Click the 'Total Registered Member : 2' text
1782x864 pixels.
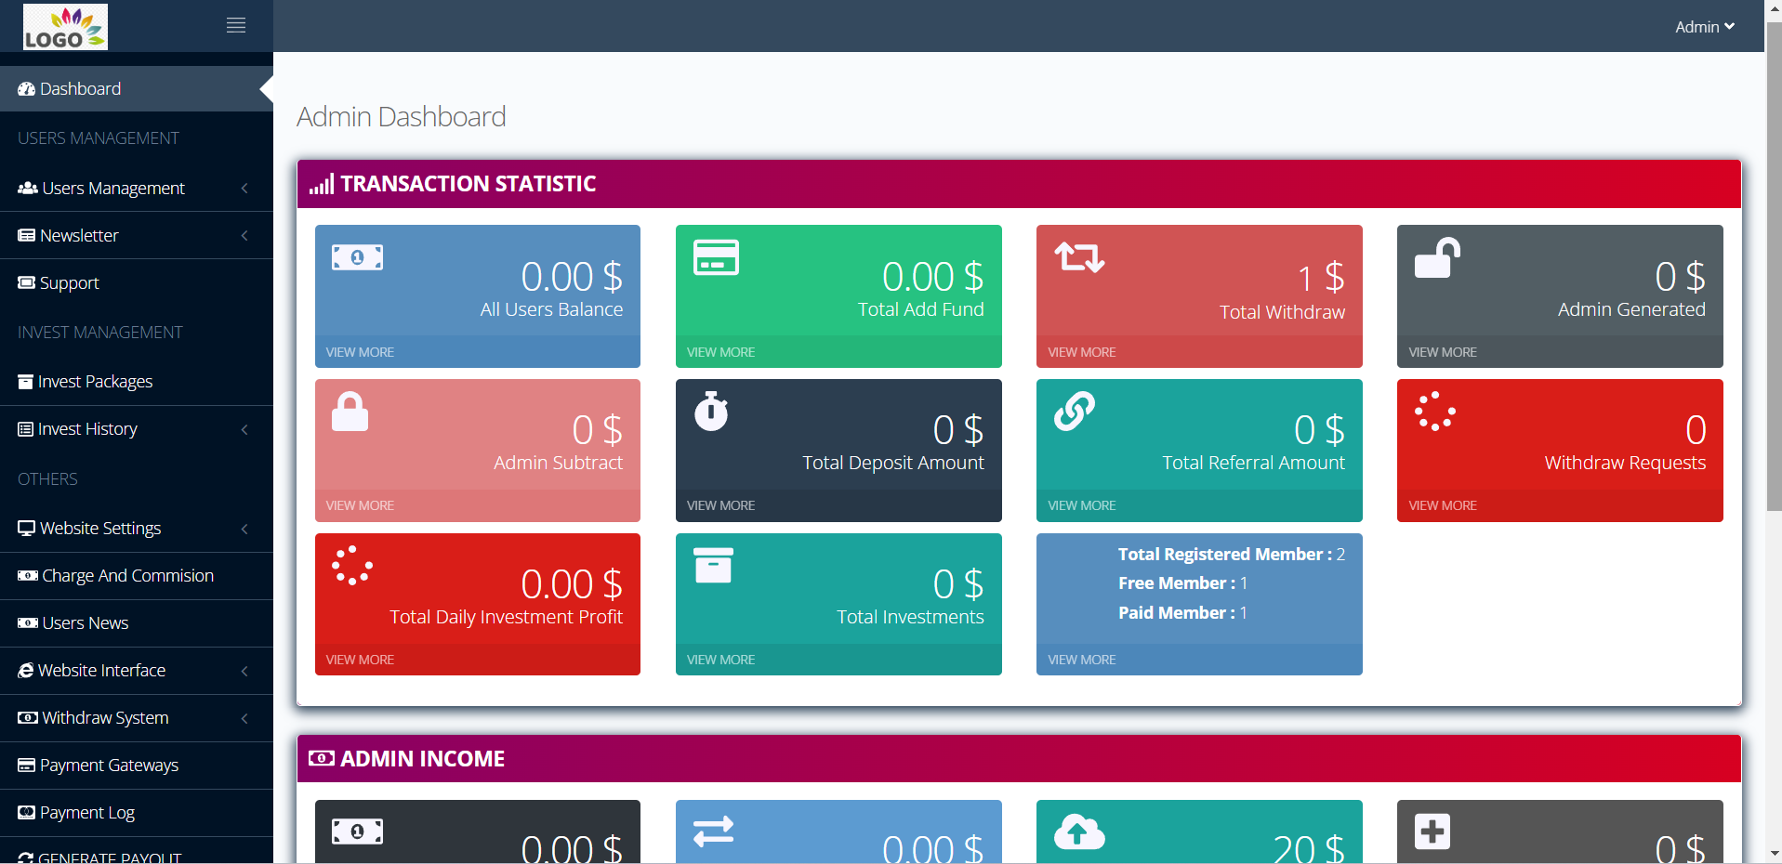coord(1232,555)
